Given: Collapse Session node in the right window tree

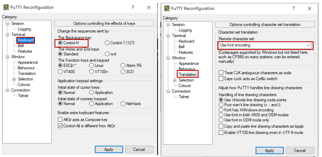Looking at the screenshot, I should (x=168, y=24).
